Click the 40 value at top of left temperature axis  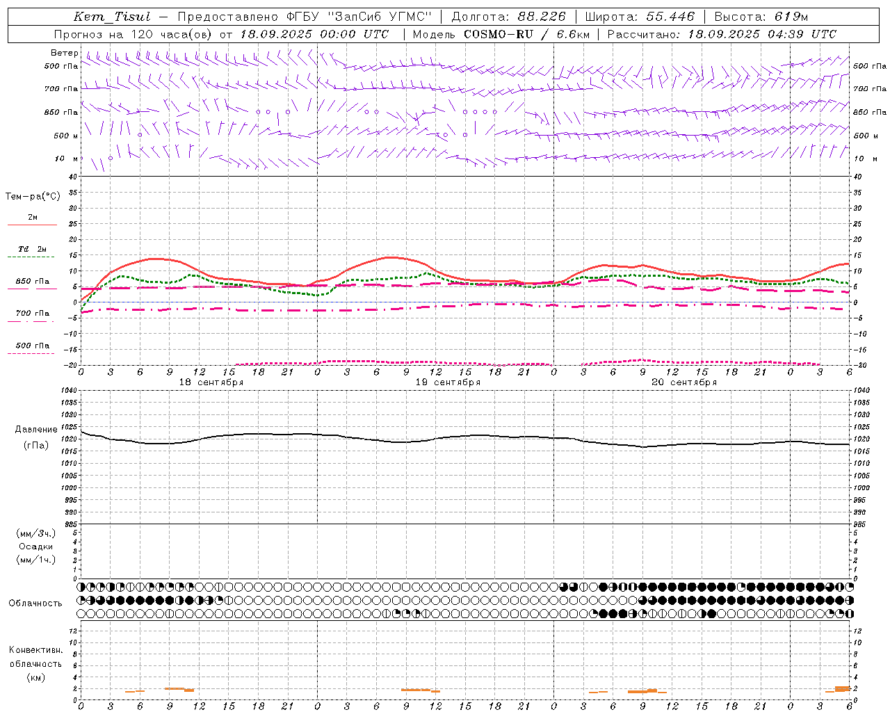point(74,177)
